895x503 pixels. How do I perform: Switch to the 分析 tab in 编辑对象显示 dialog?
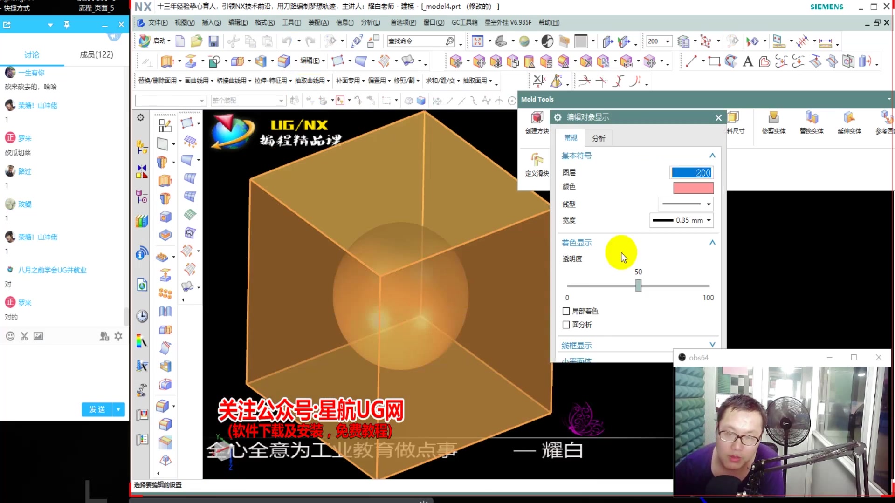coord(599,138)
